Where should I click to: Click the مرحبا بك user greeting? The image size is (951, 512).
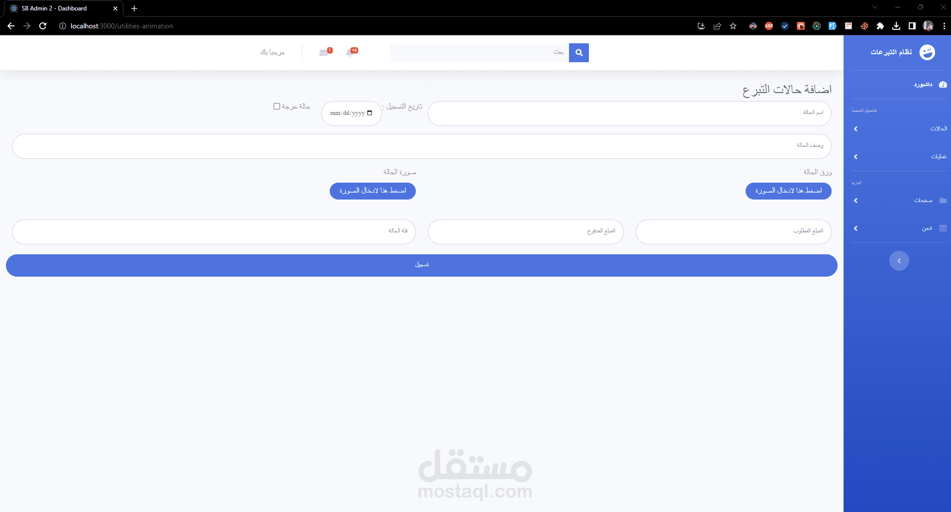point(273,52)
